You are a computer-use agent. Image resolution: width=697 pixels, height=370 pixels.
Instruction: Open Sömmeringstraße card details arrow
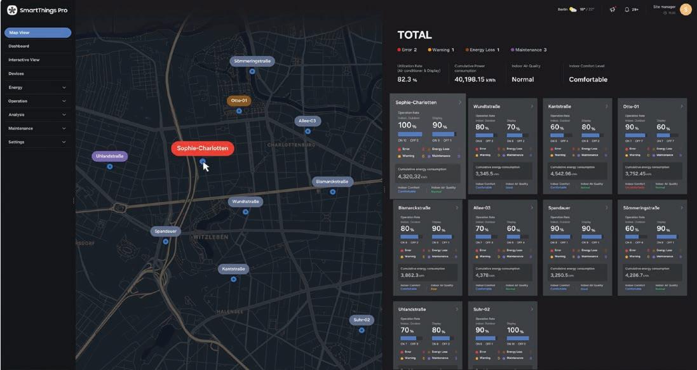(682, 208)
